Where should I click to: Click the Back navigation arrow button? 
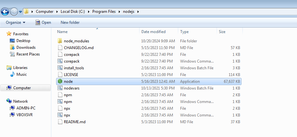[x=5, y=12]
